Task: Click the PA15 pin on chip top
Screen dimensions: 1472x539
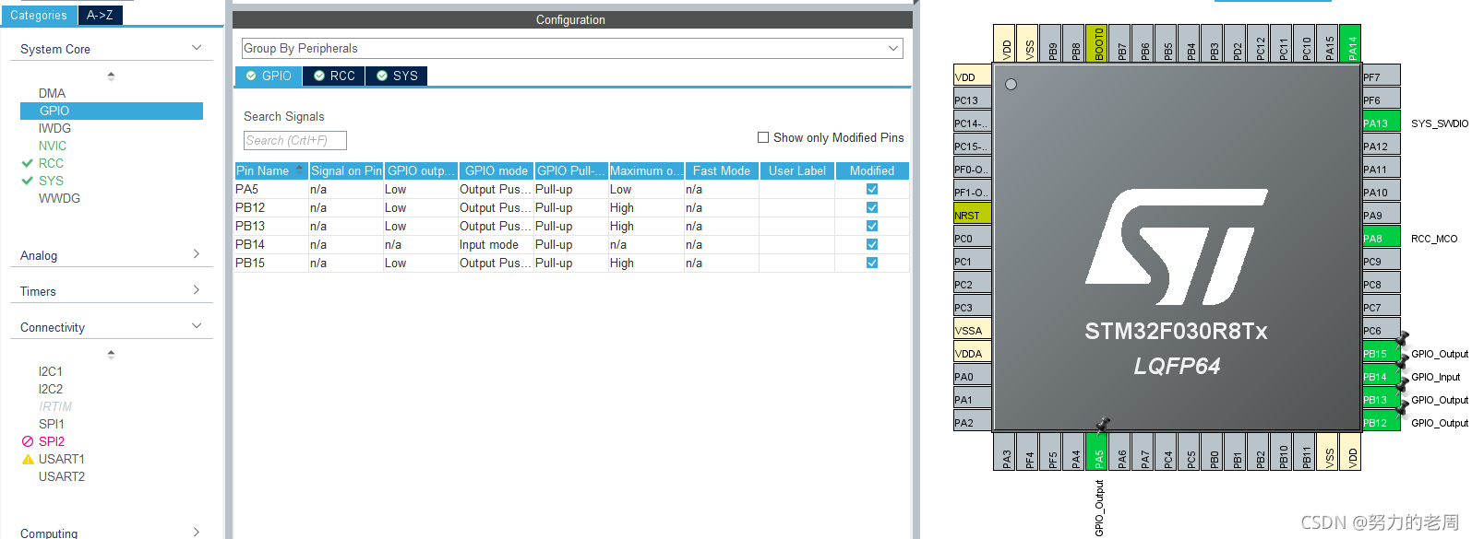Action: [1327, 43]
